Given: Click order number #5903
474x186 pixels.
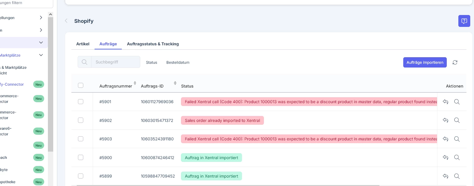Looking at the screenshot, I should point(106,139).
